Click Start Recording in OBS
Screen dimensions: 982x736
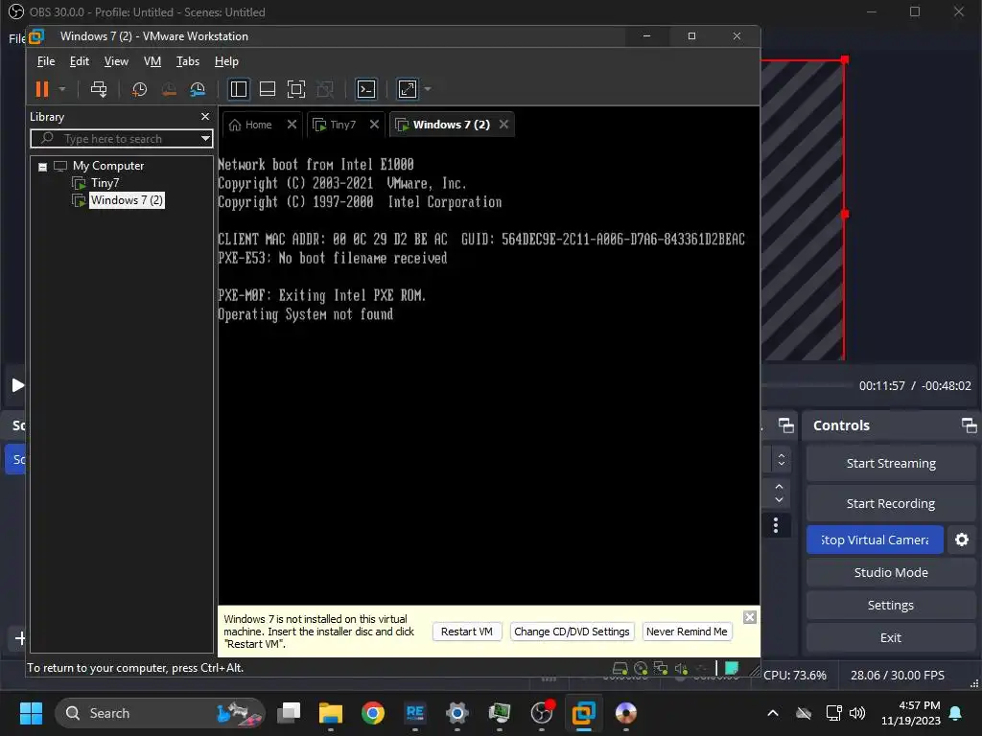(891, 503)
